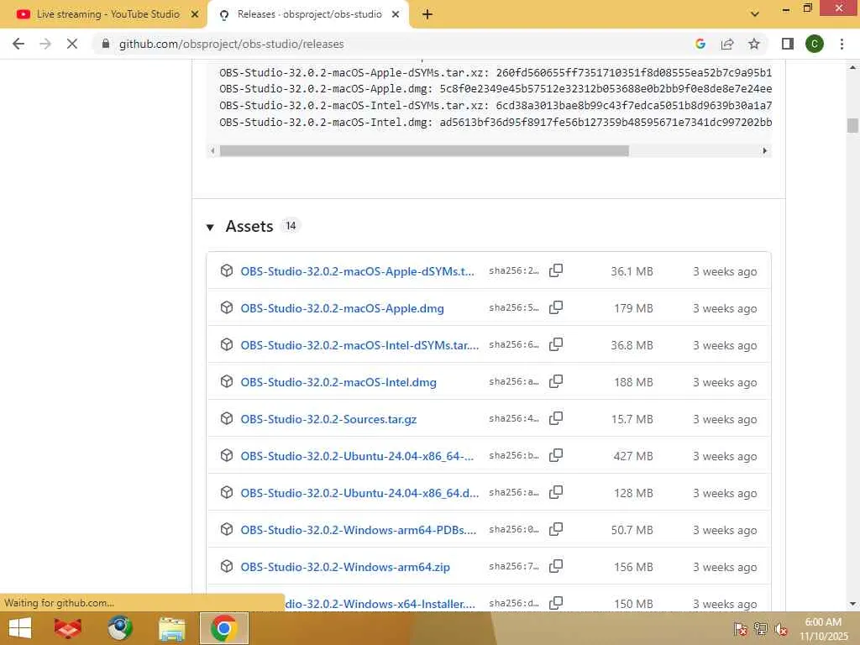Copy sha256 for 427 MB Ubuntu asset

tap(556, 455)
